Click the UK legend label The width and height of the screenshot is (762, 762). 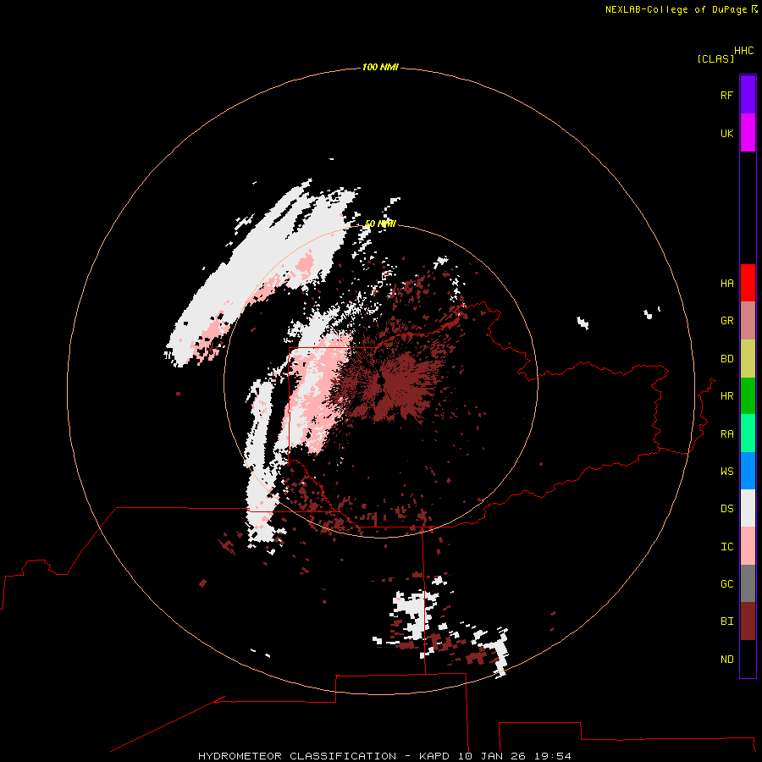(x=726, y=133)
